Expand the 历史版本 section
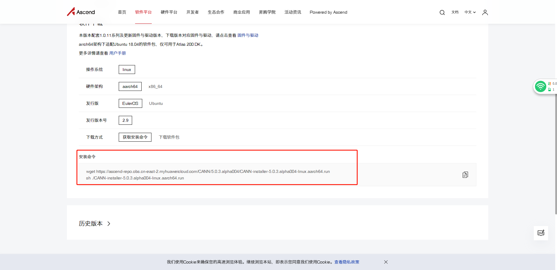The image size is (557, 270). [95, 224]
